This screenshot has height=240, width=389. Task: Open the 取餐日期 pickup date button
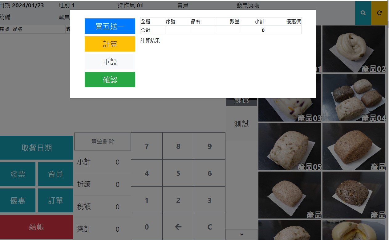[36, 148]
